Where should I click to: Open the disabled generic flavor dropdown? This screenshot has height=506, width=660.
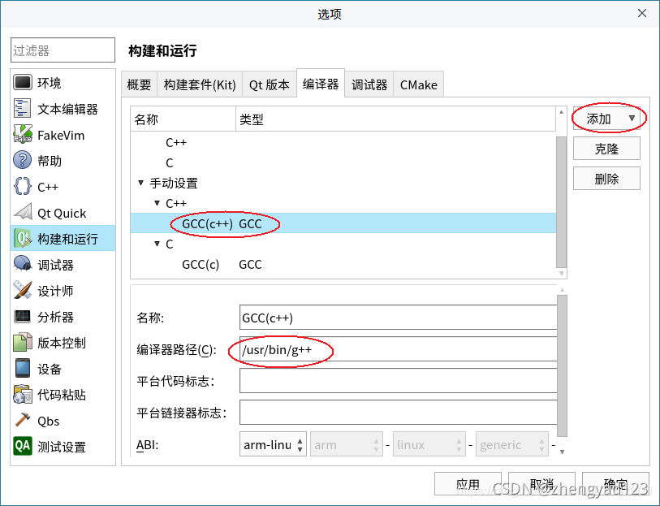(x=512, y=444)
